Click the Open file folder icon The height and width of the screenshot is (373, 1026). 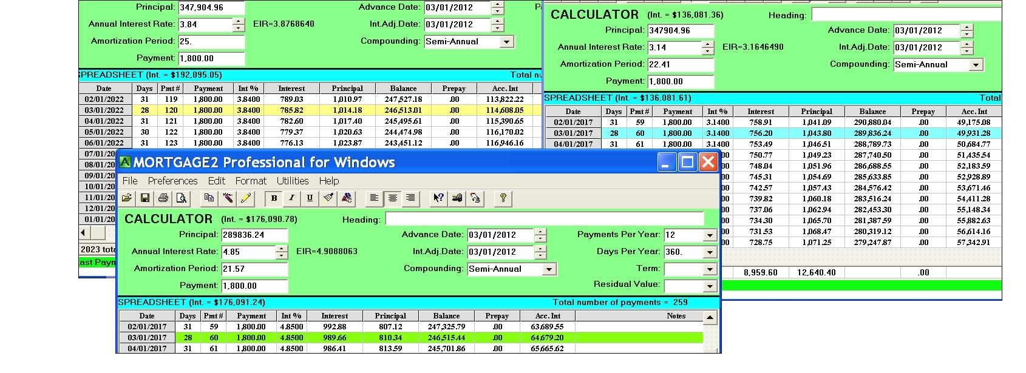[x=127, y=198]
